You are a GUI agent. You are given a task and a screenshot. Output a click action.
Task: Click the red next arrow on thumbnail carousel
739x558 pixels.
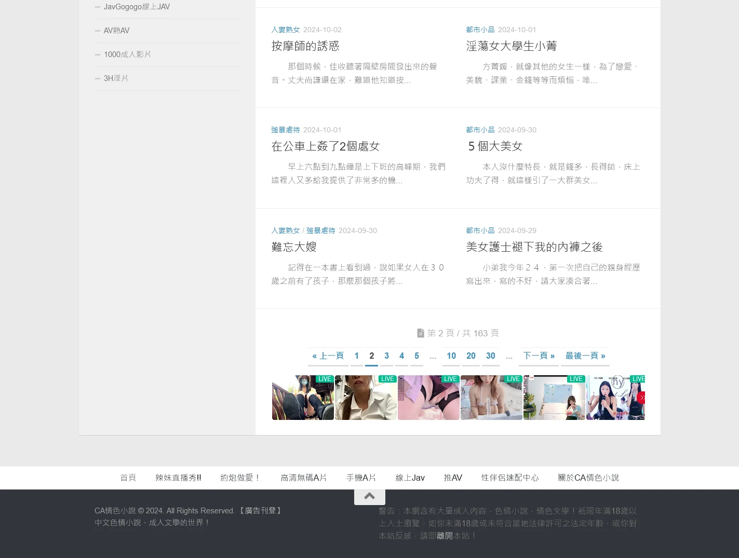(x=642, y=398)
